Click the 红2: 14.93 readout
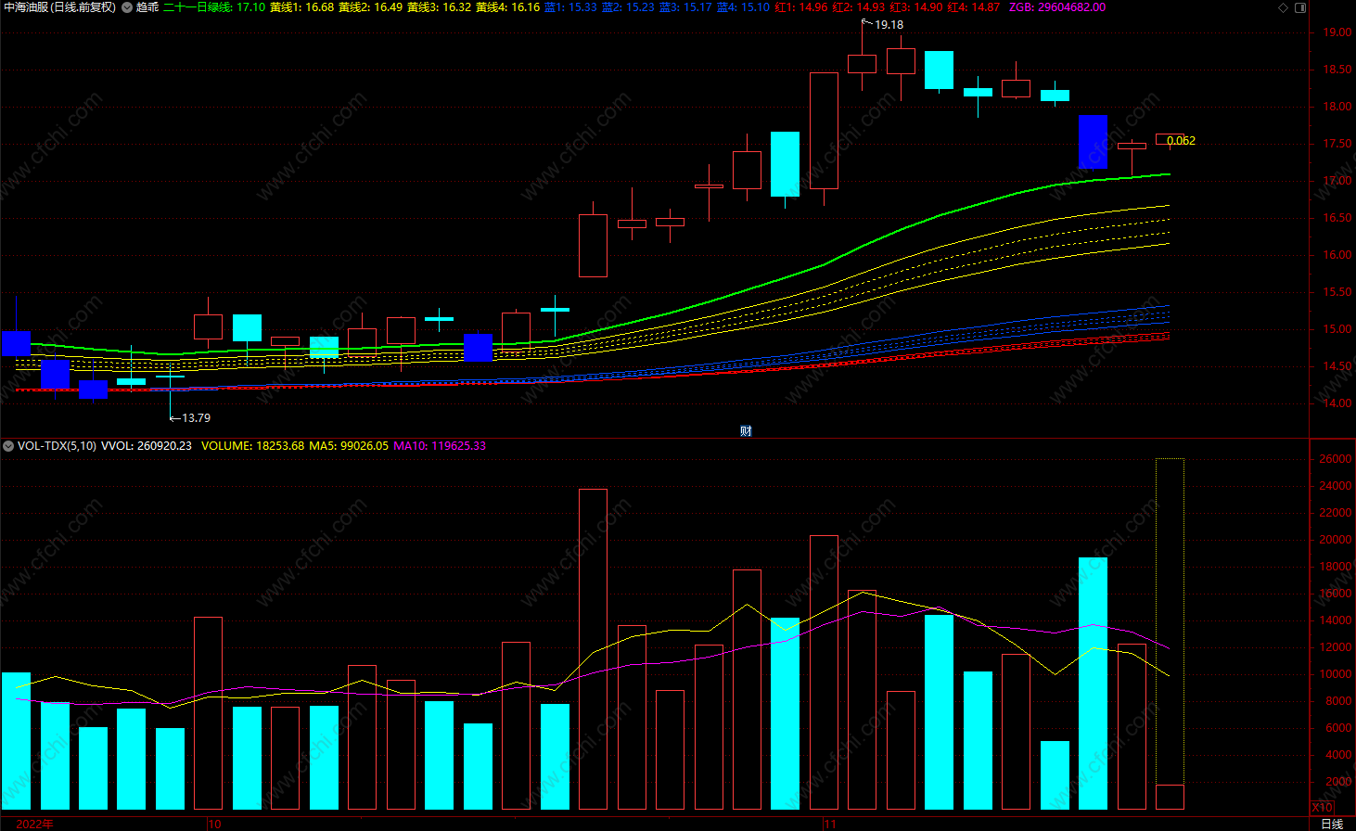 click(858, 7)
